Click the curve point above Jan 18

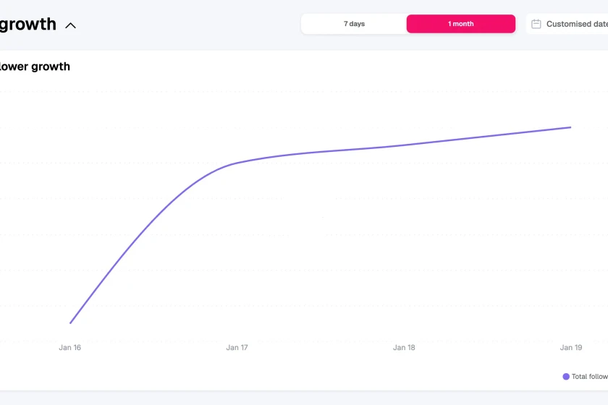coord(404,145)
